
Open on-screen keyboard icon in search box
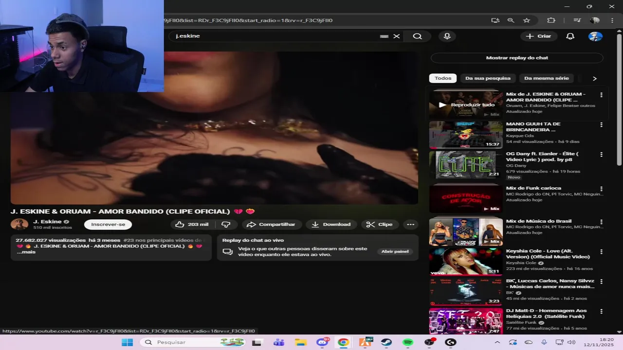(384, 36)
